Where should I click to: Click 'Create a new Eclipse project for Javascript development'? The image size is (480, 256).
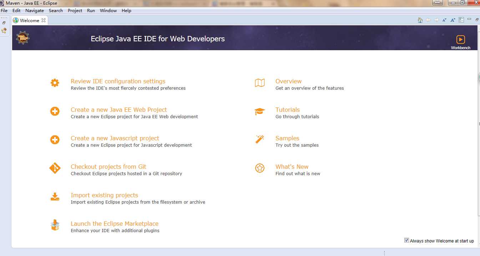[x=131, y=145]
